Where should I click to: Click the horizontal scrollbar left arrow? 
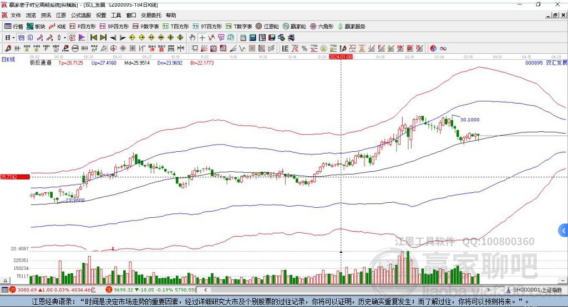pyautogui.click(x=206, y=290)
